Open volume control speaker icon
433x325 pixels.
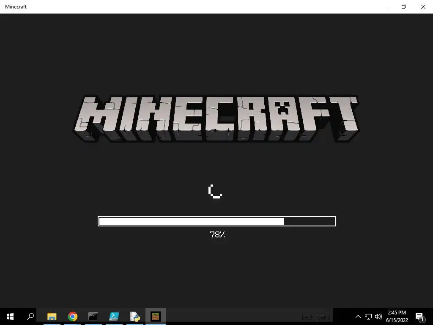click(x=378, y=317)
